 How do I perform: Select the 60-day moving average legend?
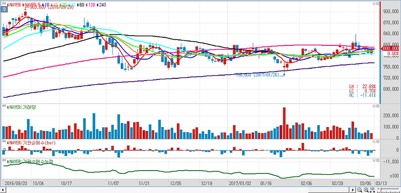81,5
